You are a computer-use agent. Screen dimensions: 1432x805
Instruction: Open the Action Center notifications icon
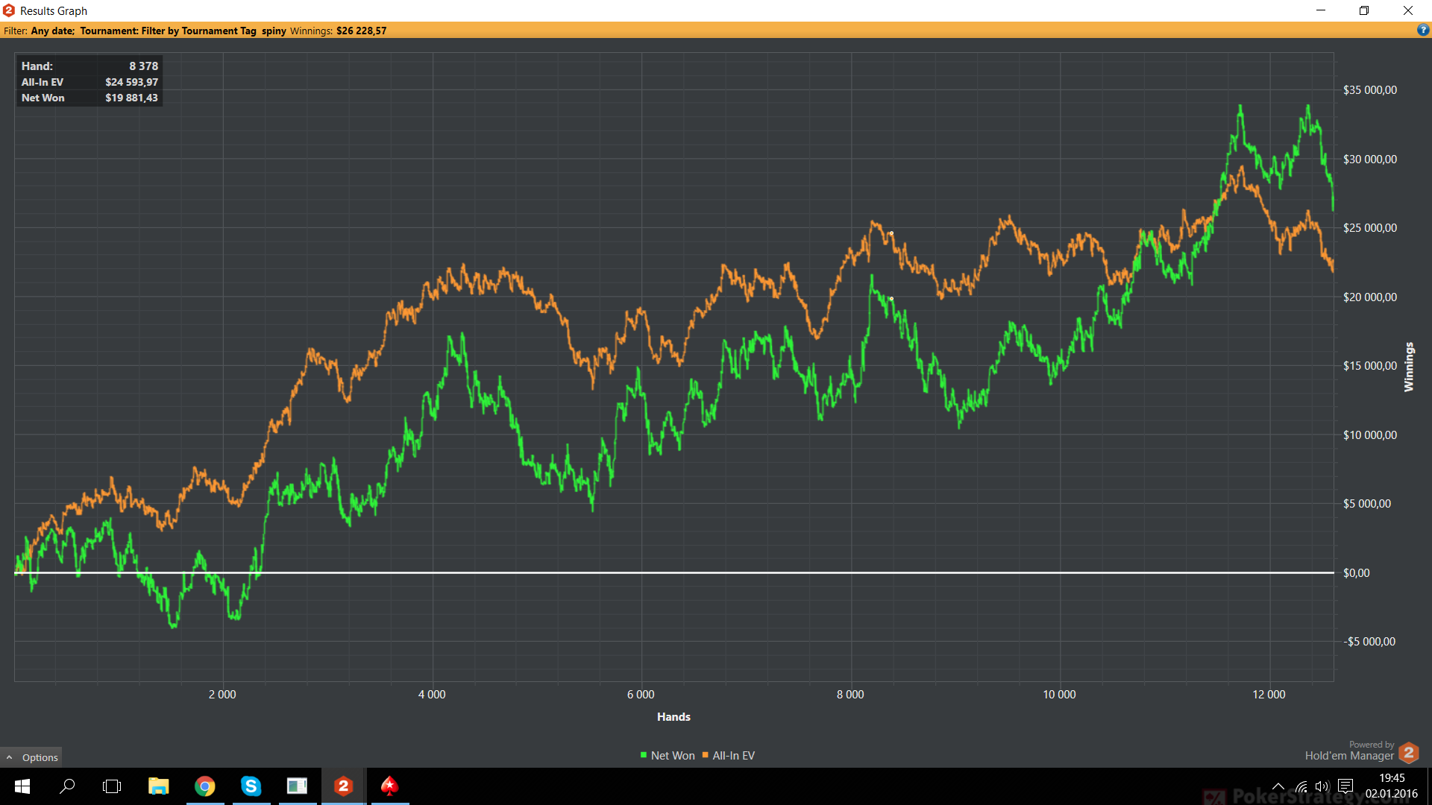[1345, 786]
